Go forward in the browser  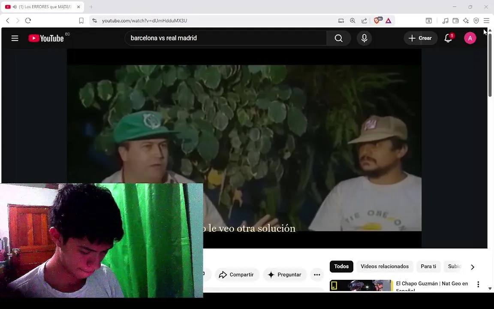[x=18, y=21]
